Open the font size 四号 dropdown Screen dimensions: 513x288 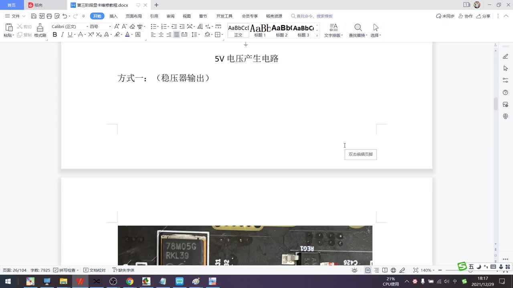(110, 26)
